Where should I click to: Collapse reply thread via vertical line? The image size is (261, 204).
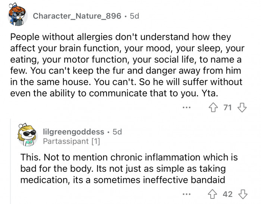point(10,161)
